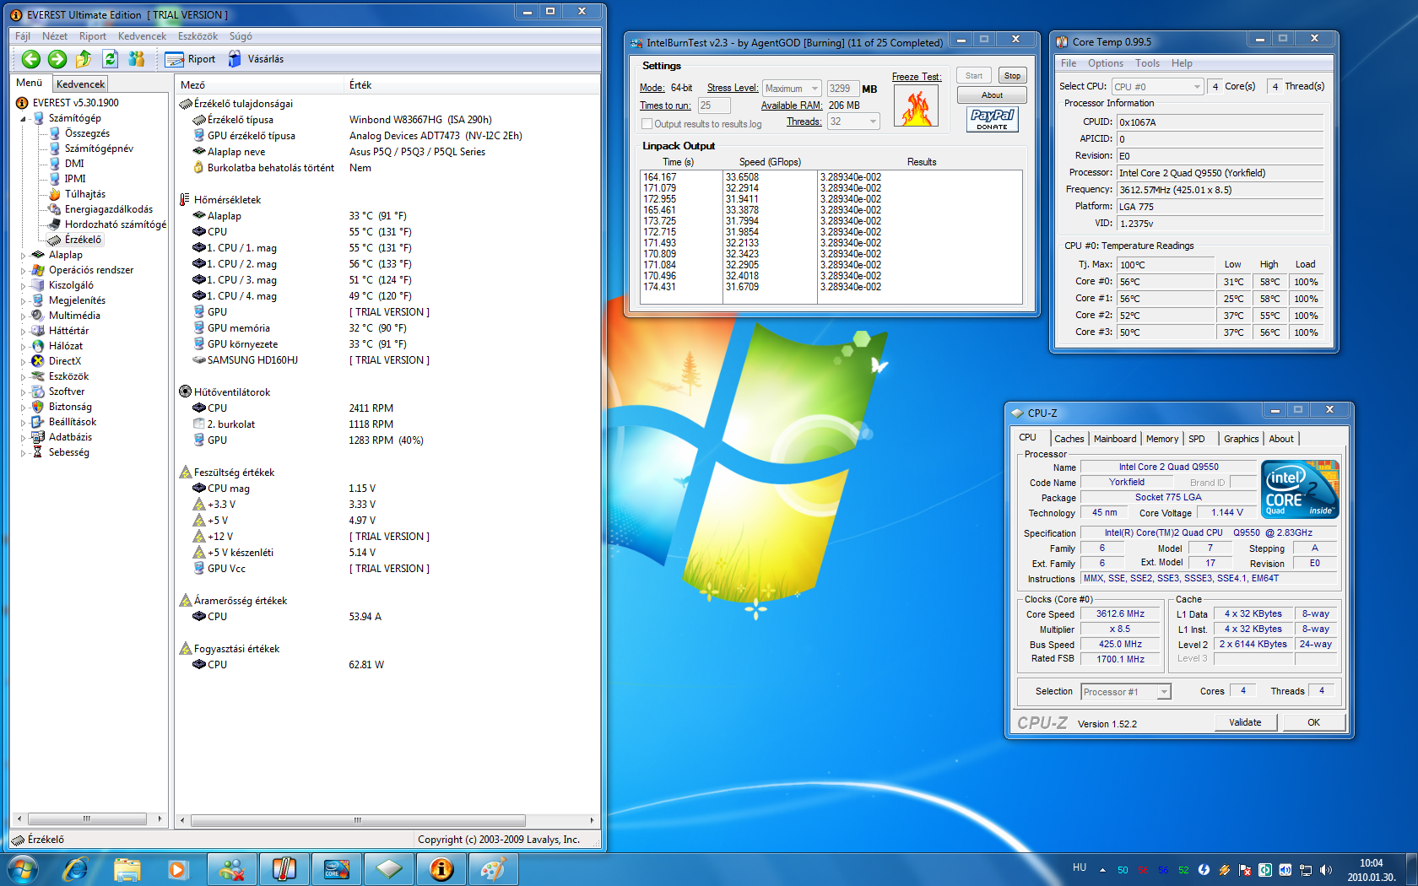
Task: Click the Freeze Test link
Action: pyautogui.click(x=917, y=77)
